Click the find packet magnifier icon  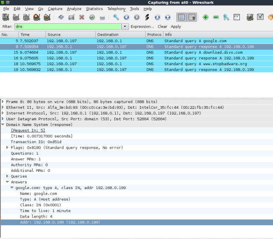click(116, 17)
